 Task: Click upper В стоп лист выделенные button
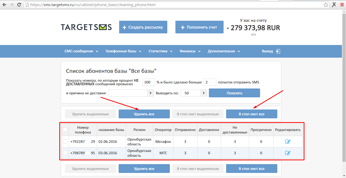198,114
